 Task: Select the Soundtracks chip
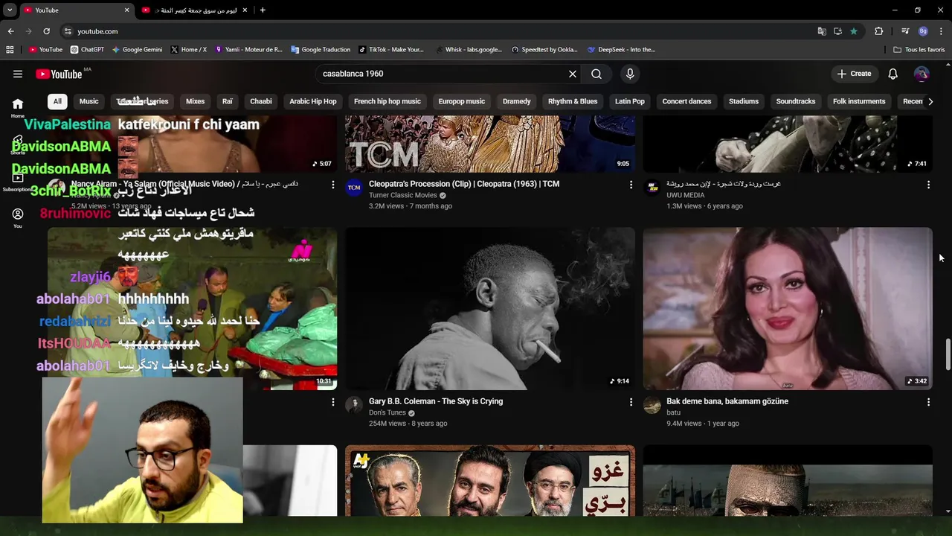point(796,101)
